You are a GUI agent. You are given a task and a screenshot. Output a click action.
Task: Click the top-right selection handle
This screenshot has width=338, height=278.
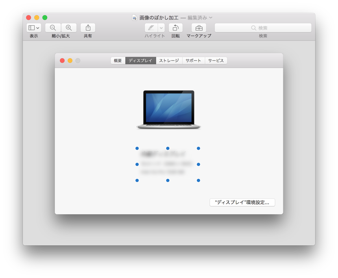click(198, 148)
